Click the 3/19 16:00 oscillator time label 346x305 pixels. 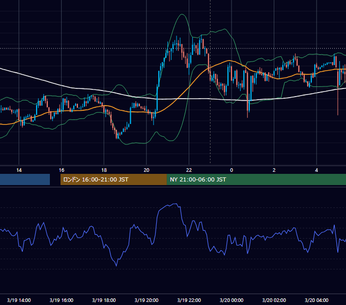pos(62,300)
